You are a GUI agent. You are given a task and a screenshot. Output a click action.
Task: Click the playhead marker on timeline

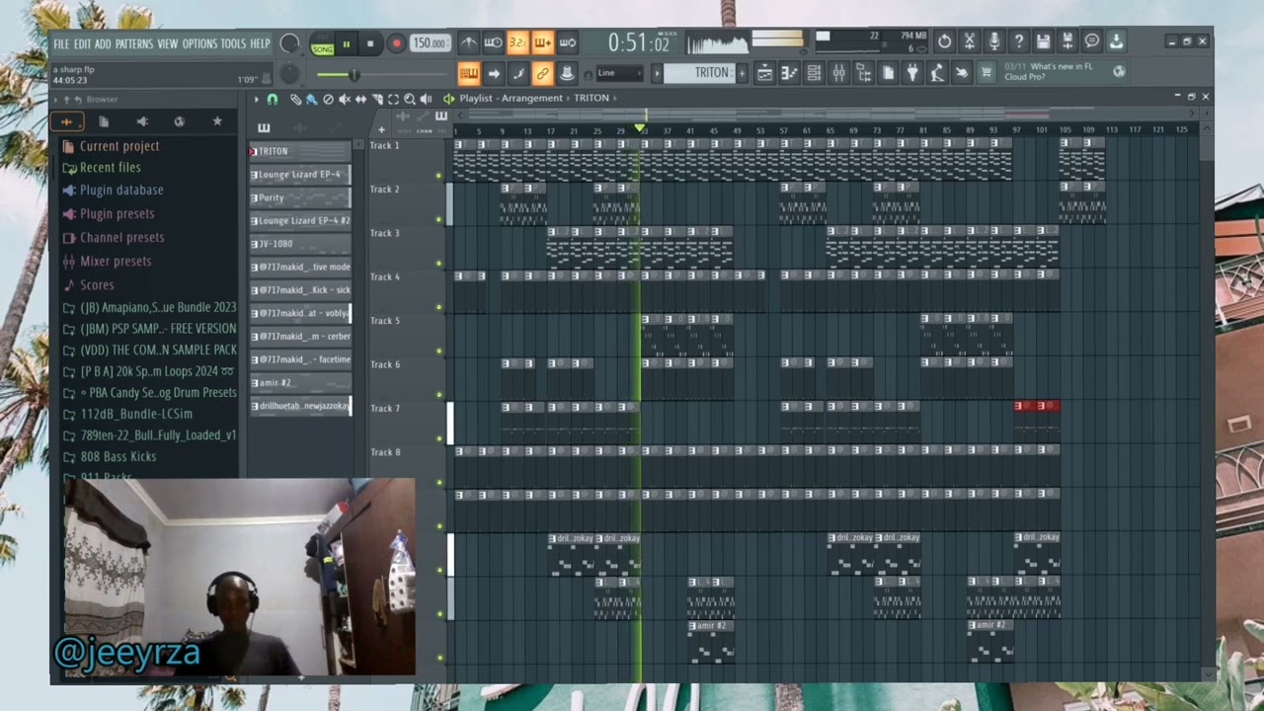(640, 129)
